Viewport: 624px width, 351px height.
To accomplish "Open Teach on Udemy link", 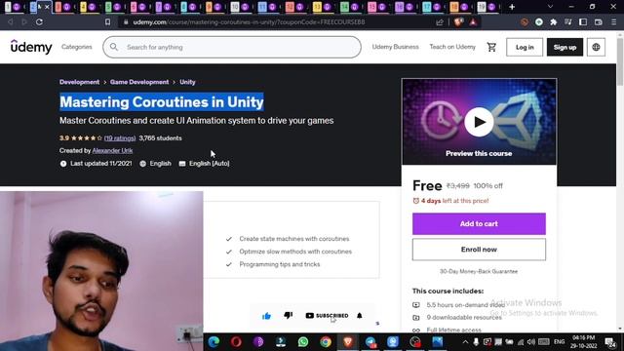I will coord(452,47).
